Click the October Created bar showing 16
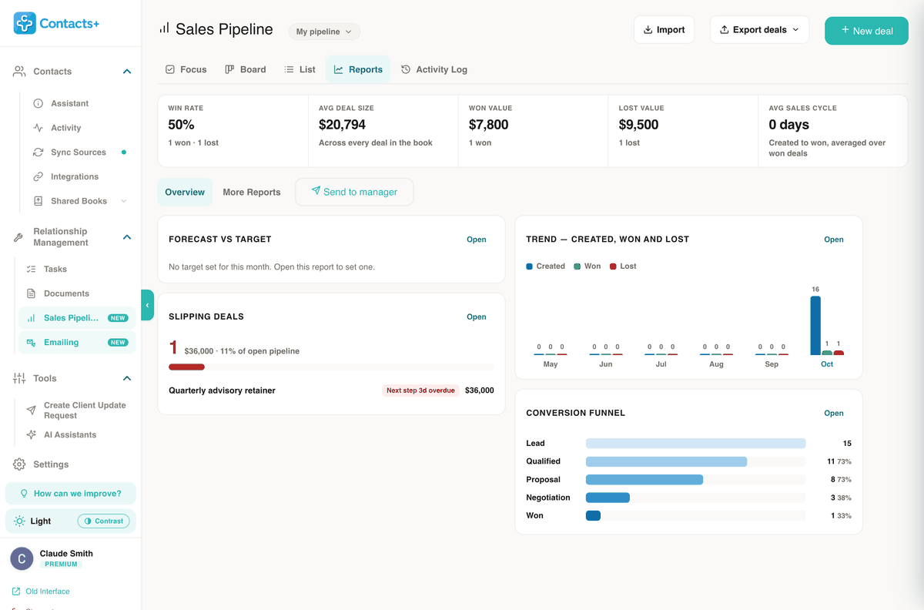Viewport: 924px width, 610px height. [x=815, y=325]
